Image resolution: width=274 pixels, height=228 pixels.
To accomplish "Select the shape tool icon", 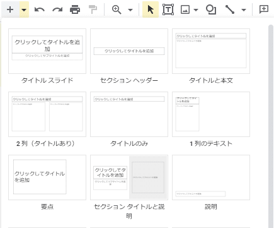I will click(x=211, y=9).
